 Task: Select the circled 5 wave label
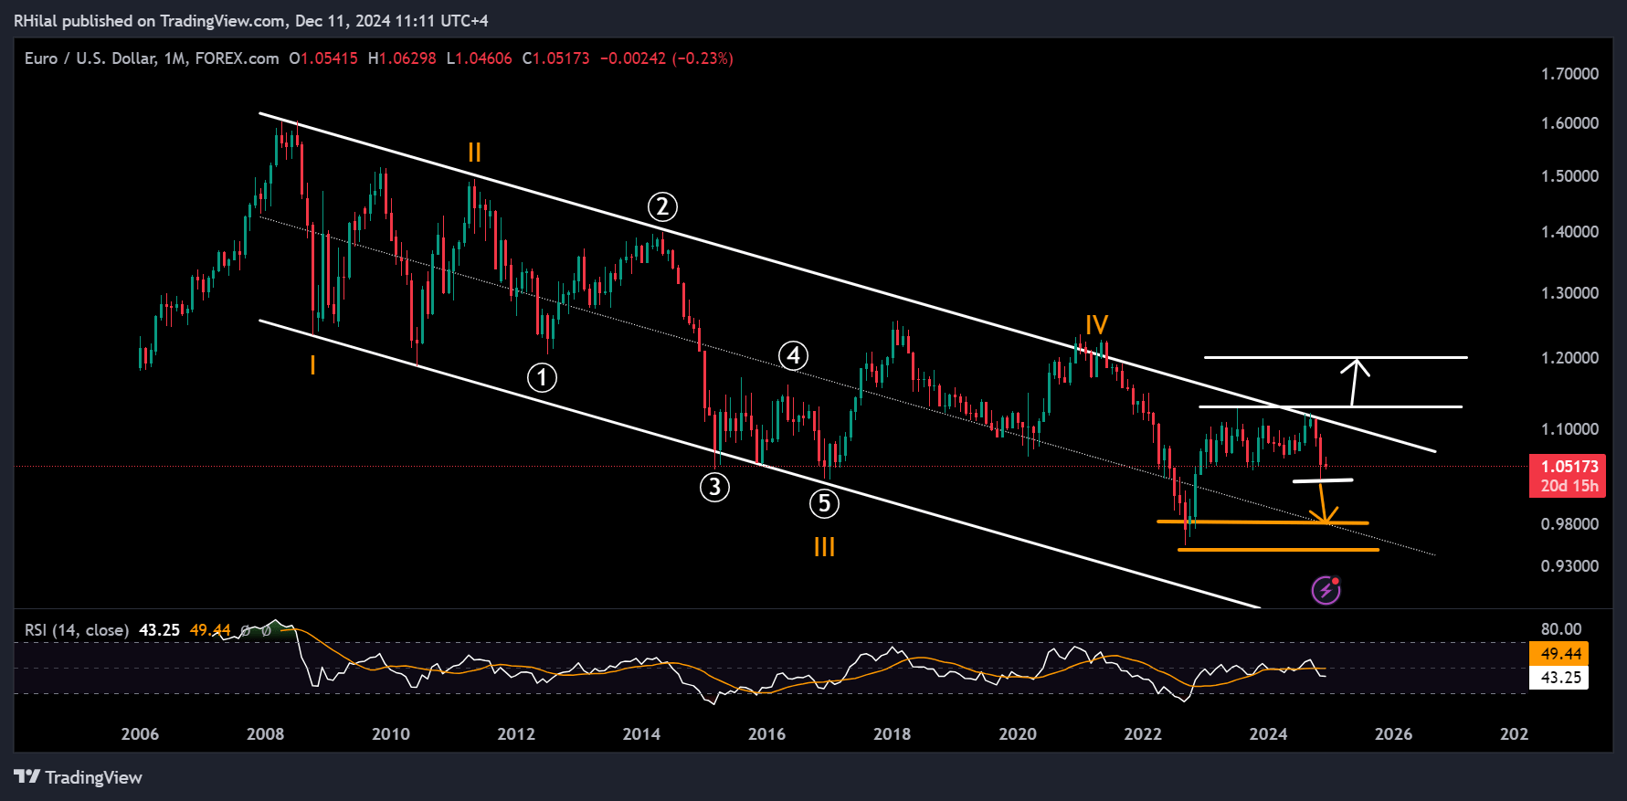point(824,503)
